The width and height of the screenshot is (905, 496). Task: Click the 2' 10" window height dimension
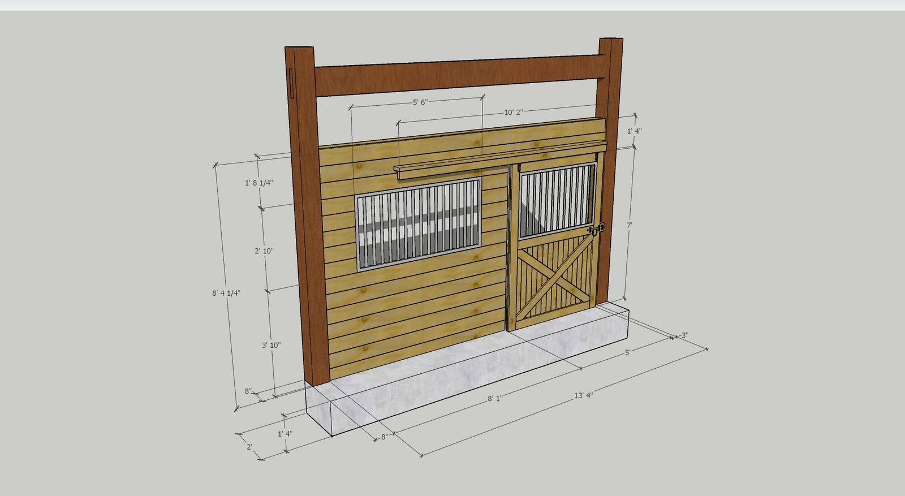click(x=264, y=251)
